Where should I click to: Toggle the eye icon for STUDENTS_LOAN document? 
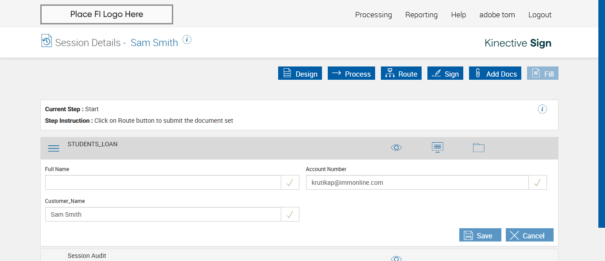(x=396, y=148)
